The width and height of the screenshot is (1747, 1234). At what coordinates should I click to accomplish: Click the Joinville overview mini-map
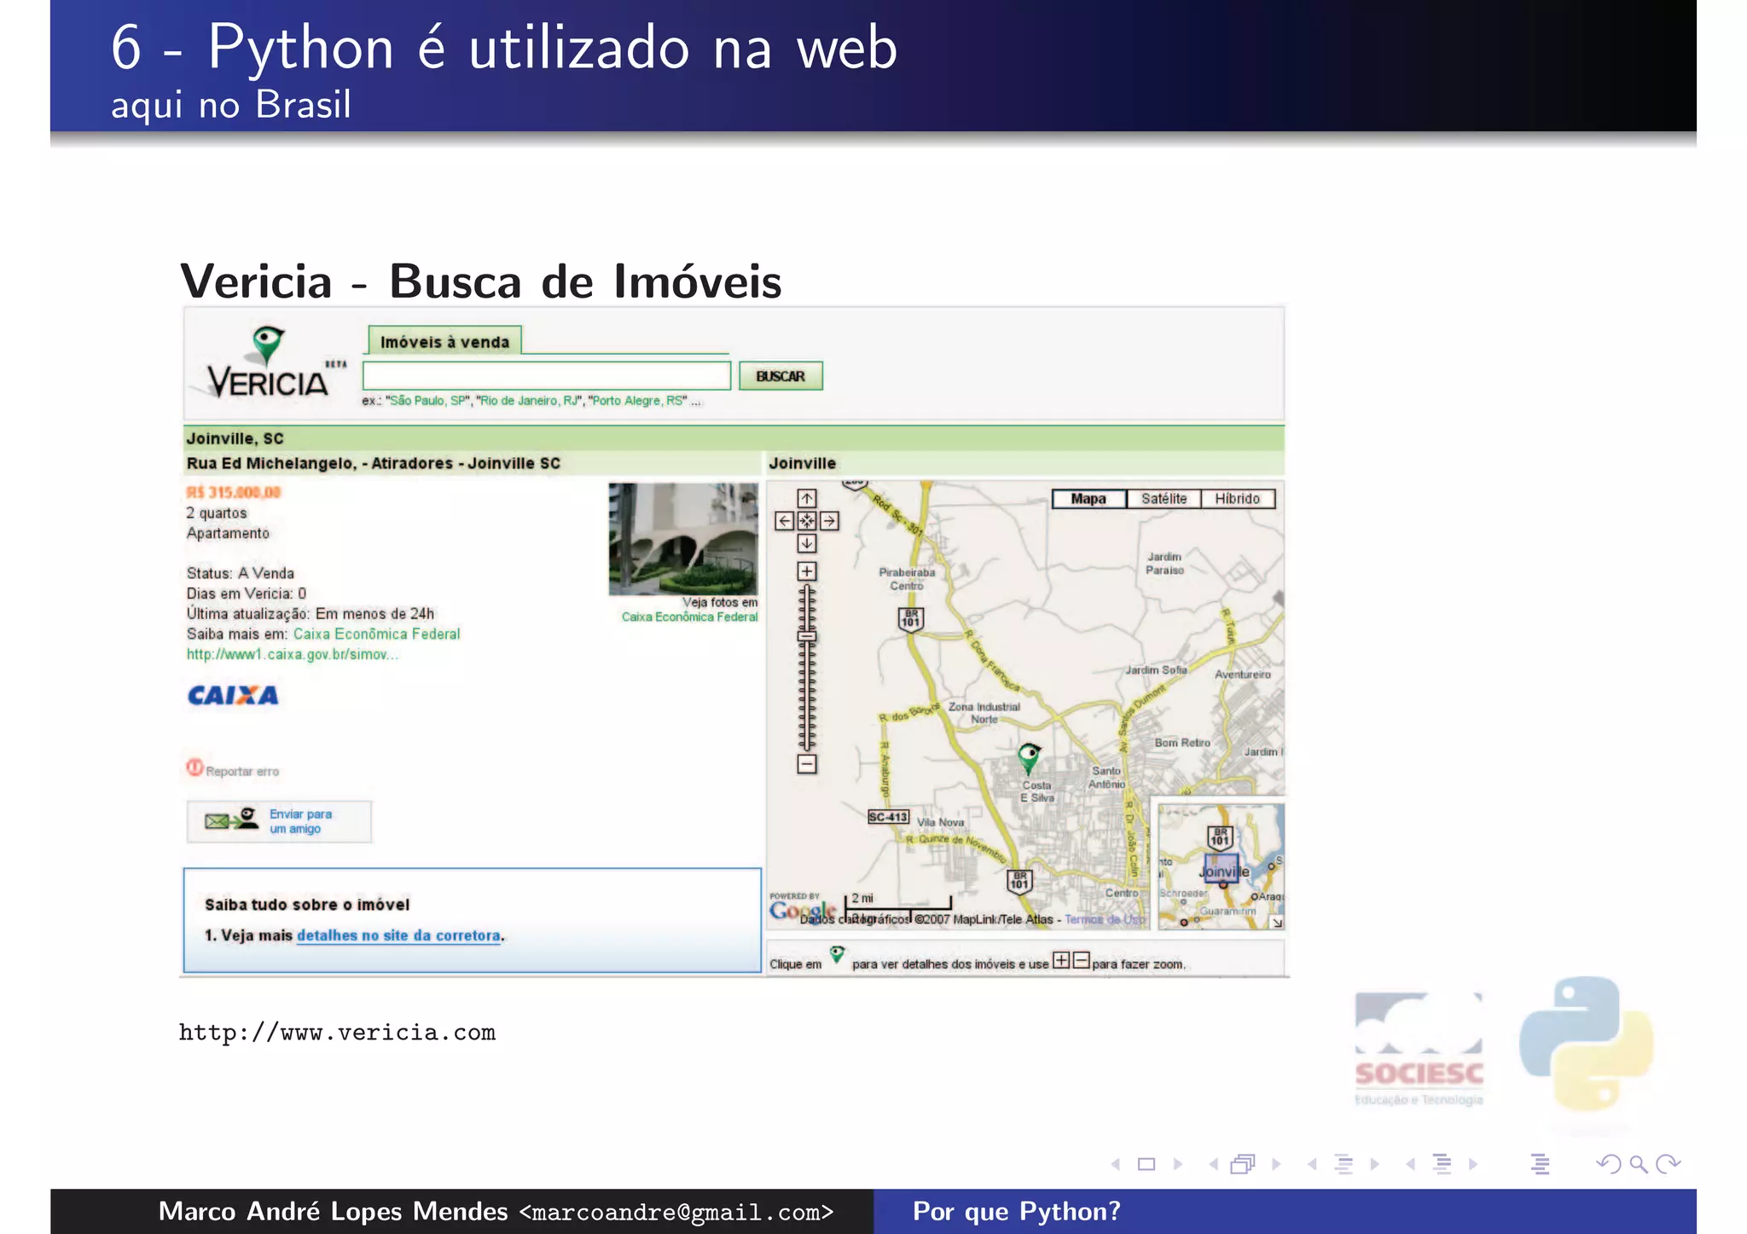click(1221, 866)
